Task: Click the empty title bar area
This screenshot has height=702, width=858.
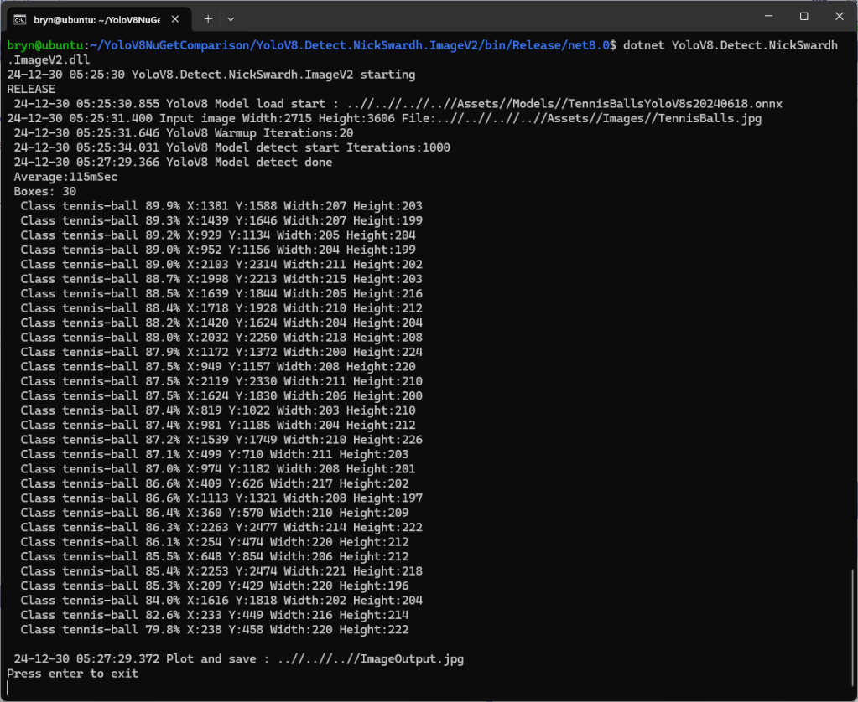Action: coord(486,17)
